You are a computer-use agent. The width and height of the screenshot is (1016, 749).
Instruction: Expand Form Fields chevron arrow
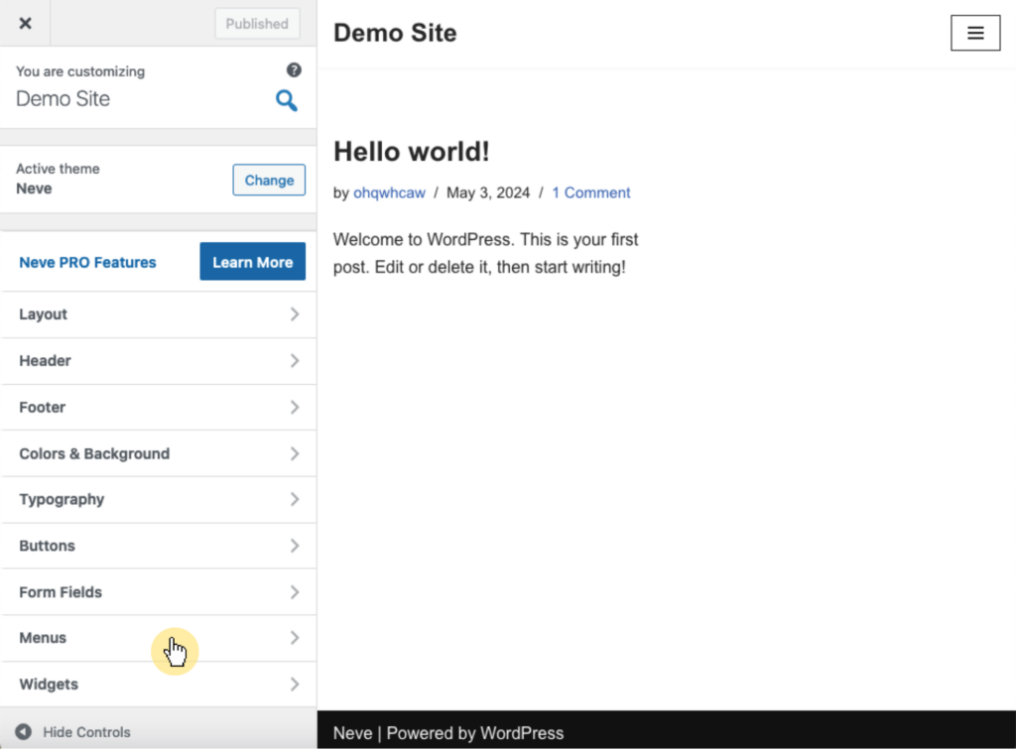[295, 592]
